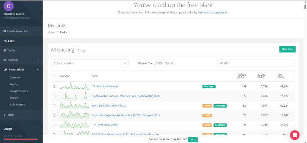This screenshot has height=143, width=307.
Task: Select the Word Link: Personality Tests checkbox
Action: [x=54, y=106]
